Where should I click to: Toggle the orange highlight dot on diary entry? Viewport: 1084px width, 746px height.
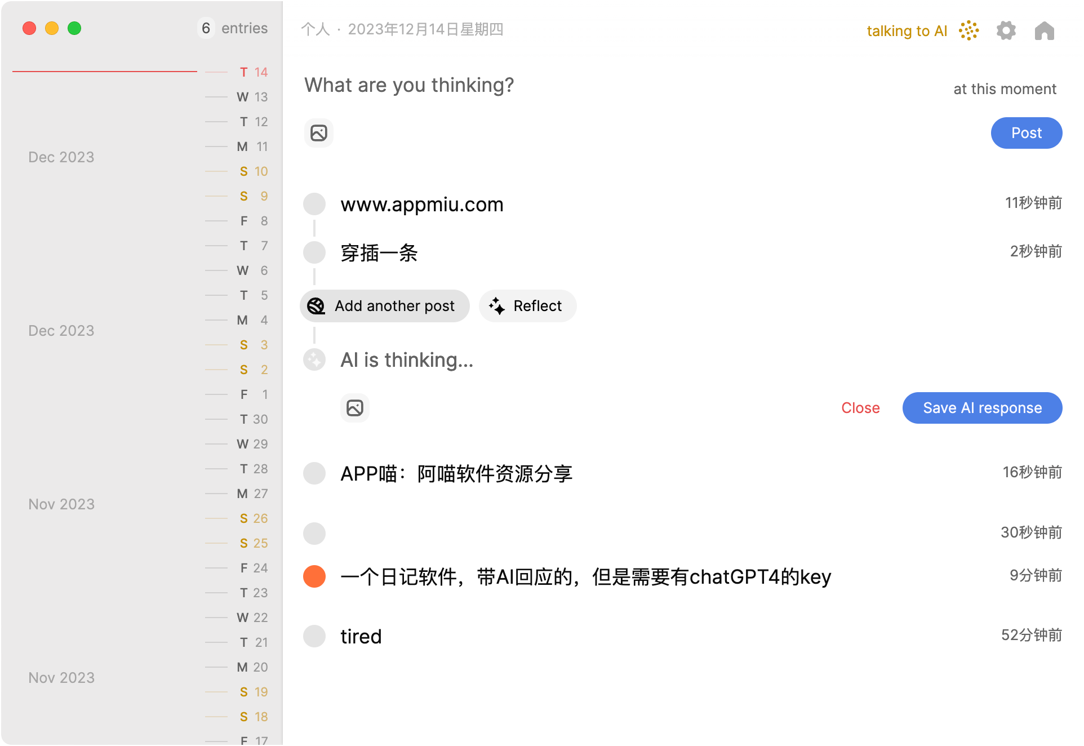coord(314,576)
